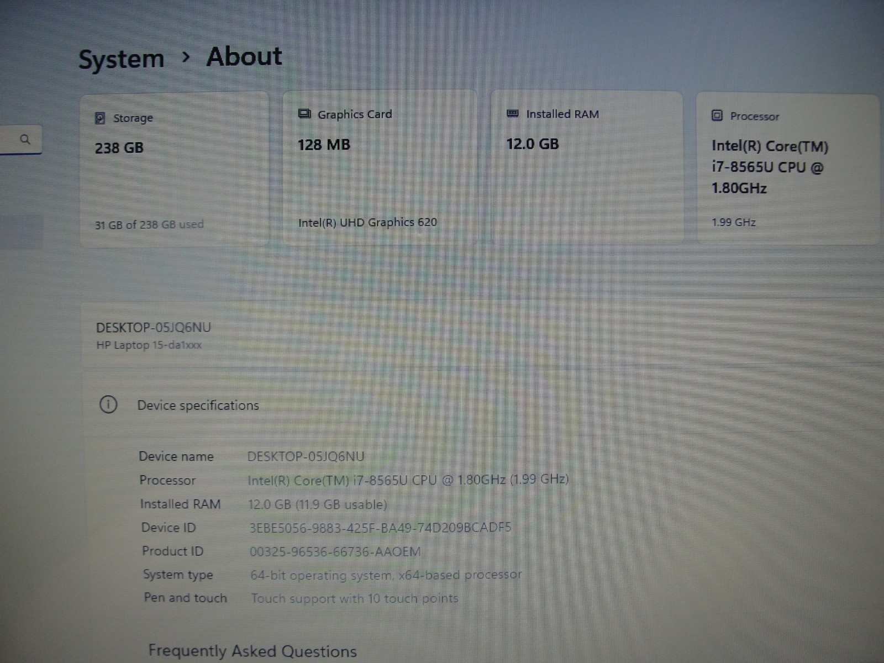Click the 238 GB storage value
This screenshot has height=663, width=884.
tap(119, 148)
